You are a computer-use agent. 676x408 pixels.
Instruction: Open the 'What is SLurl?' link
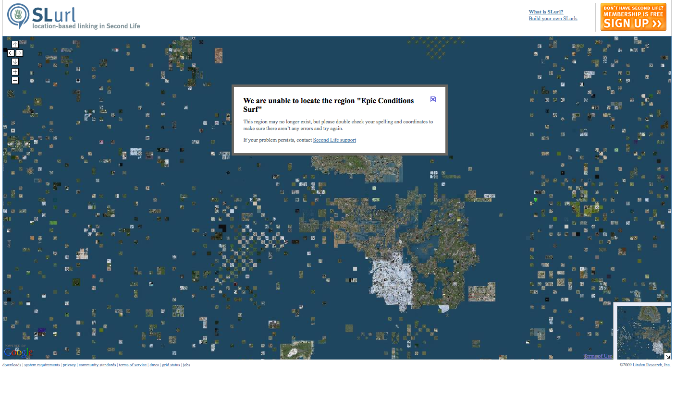tap(546, 12)
